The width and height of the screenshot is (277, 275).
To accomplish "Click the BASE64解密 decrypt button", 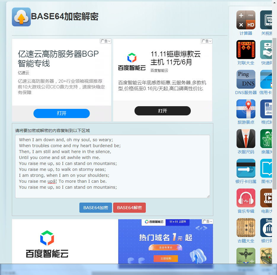I will click(129, 208).
